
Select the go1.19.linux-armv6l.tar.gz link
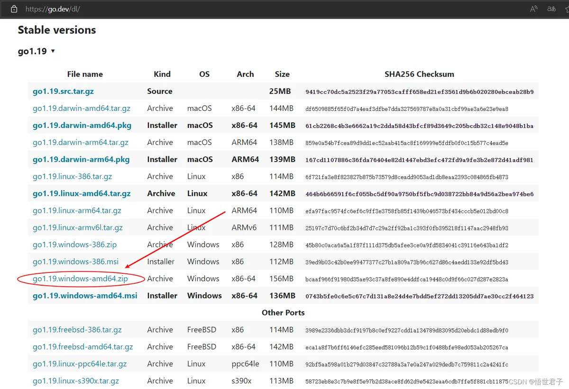[x=78, y=228]
